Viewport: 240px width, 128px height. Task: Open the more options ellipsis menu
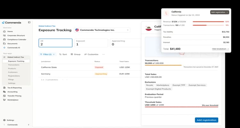click(104, 54)
